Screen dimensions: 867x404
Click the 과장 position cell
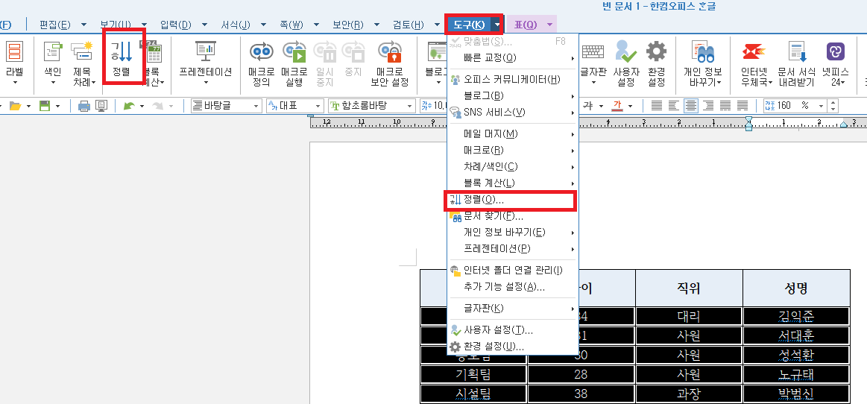pyautogui.click(x=688, y=394)
